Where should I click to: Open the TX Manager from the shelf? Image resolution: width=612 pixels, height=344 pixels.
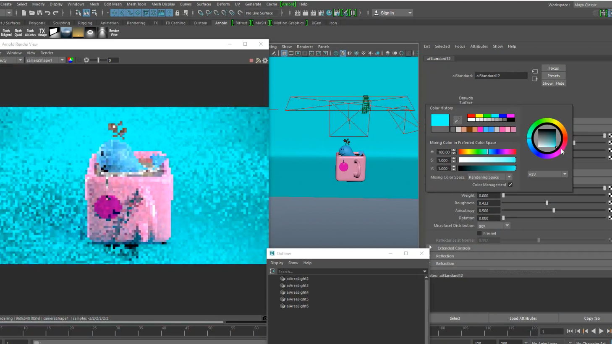click(x=42, y=32)
